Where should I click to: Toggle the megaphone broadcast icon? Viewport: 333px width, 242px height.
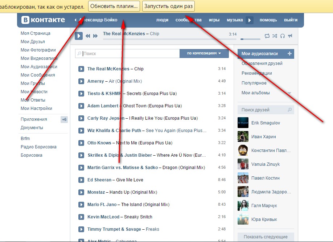click(x=290, y=36)
